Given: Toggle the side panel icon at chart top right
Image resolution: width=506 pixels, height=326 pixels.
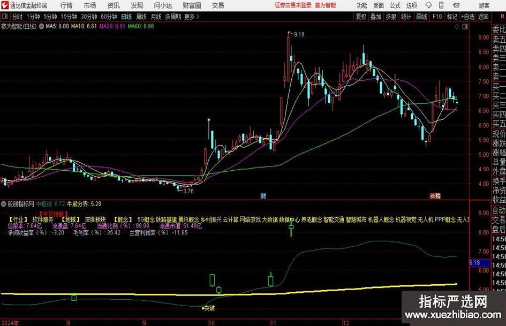Looking at the screenshot, I should click(x=465, y=27).
